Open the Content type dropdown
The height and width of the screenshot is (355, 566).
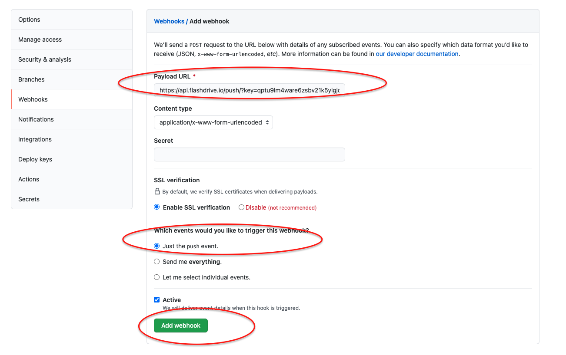click(x=213, y=122)
